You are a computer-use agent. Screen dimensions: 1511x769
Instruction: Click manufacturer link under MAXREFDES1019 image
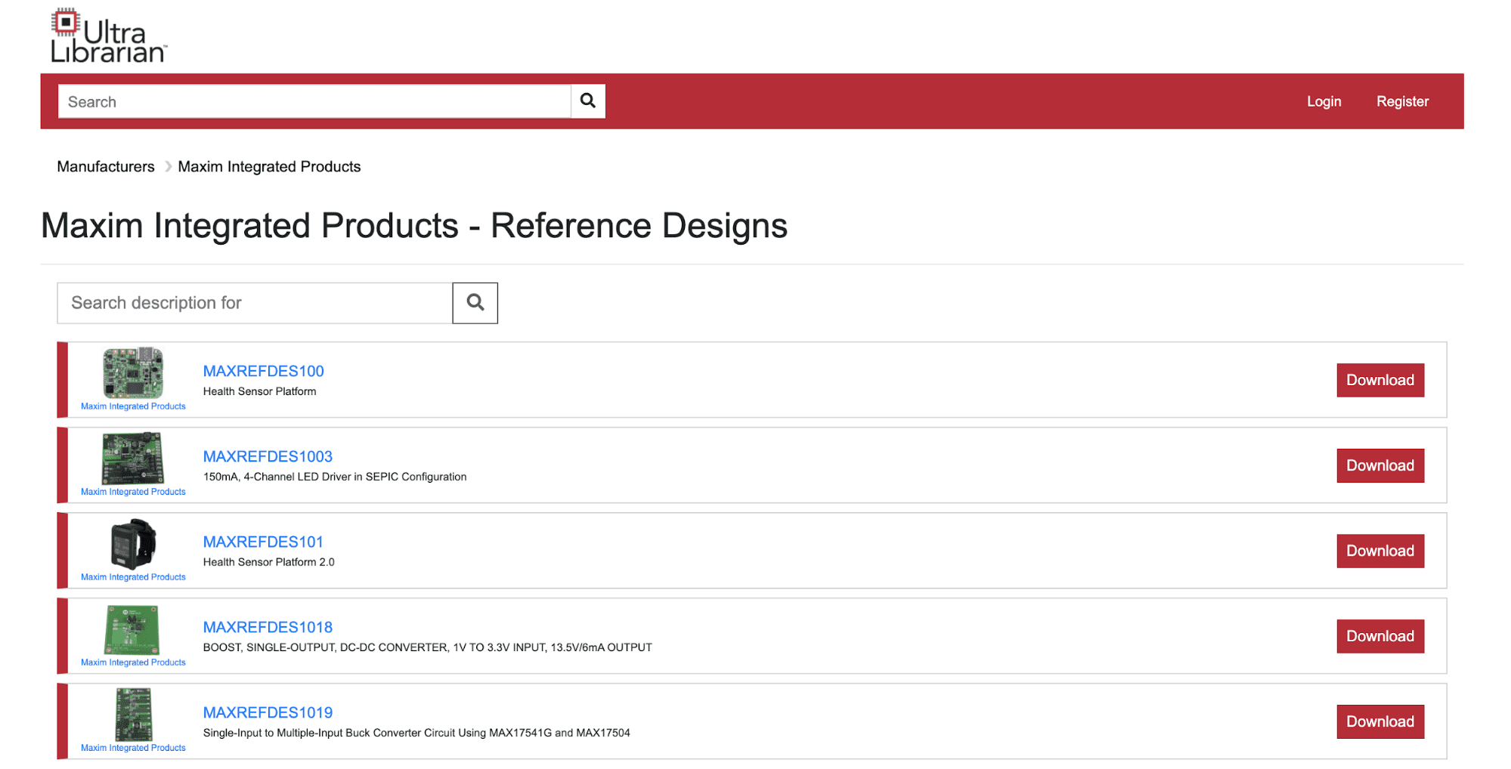pyautogui.click(x=133, y=748)
